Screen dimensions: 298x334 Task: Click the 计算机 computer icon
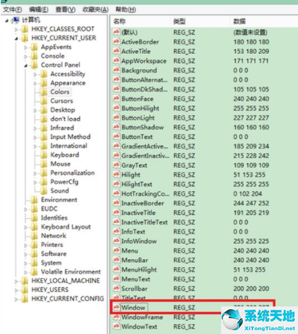15,20
